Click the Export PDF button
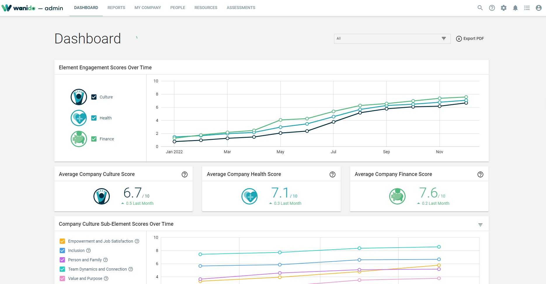Viewport: 546px width, 284px height. (470, 38)
